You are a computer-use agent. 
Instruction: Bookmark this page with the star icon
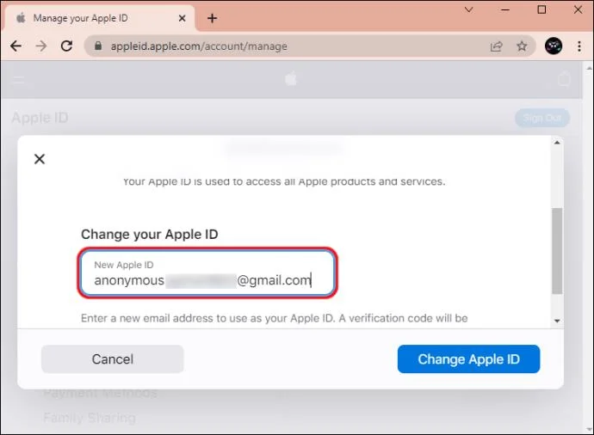[522, 46]
